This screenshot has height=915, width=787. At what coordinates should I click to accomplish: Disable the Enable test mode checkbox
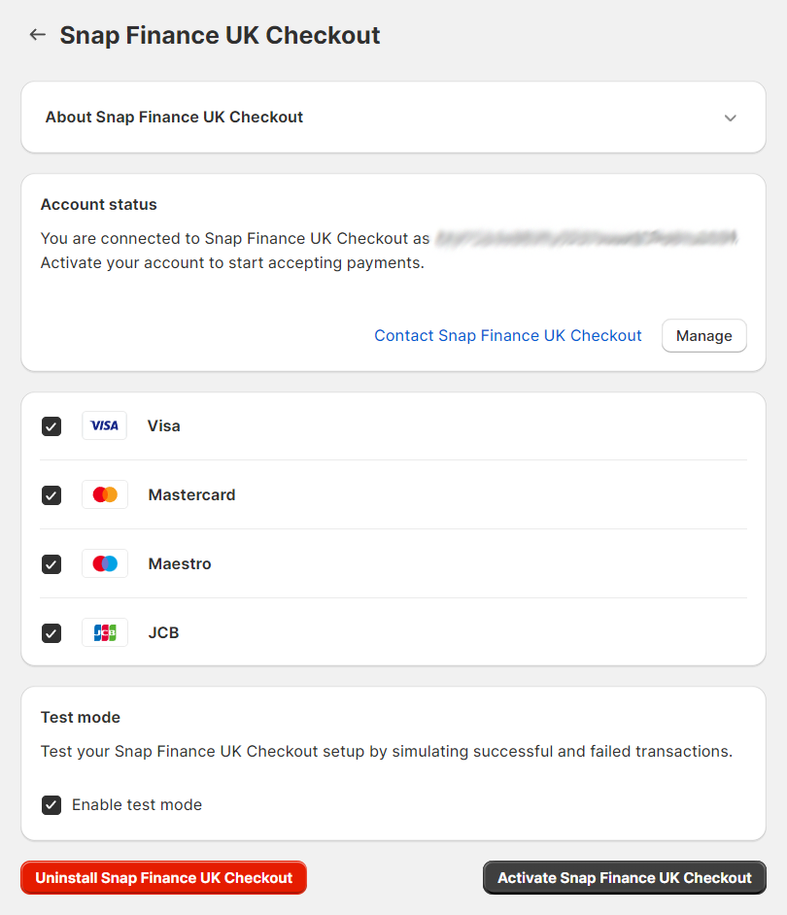(x=51, y=804)
